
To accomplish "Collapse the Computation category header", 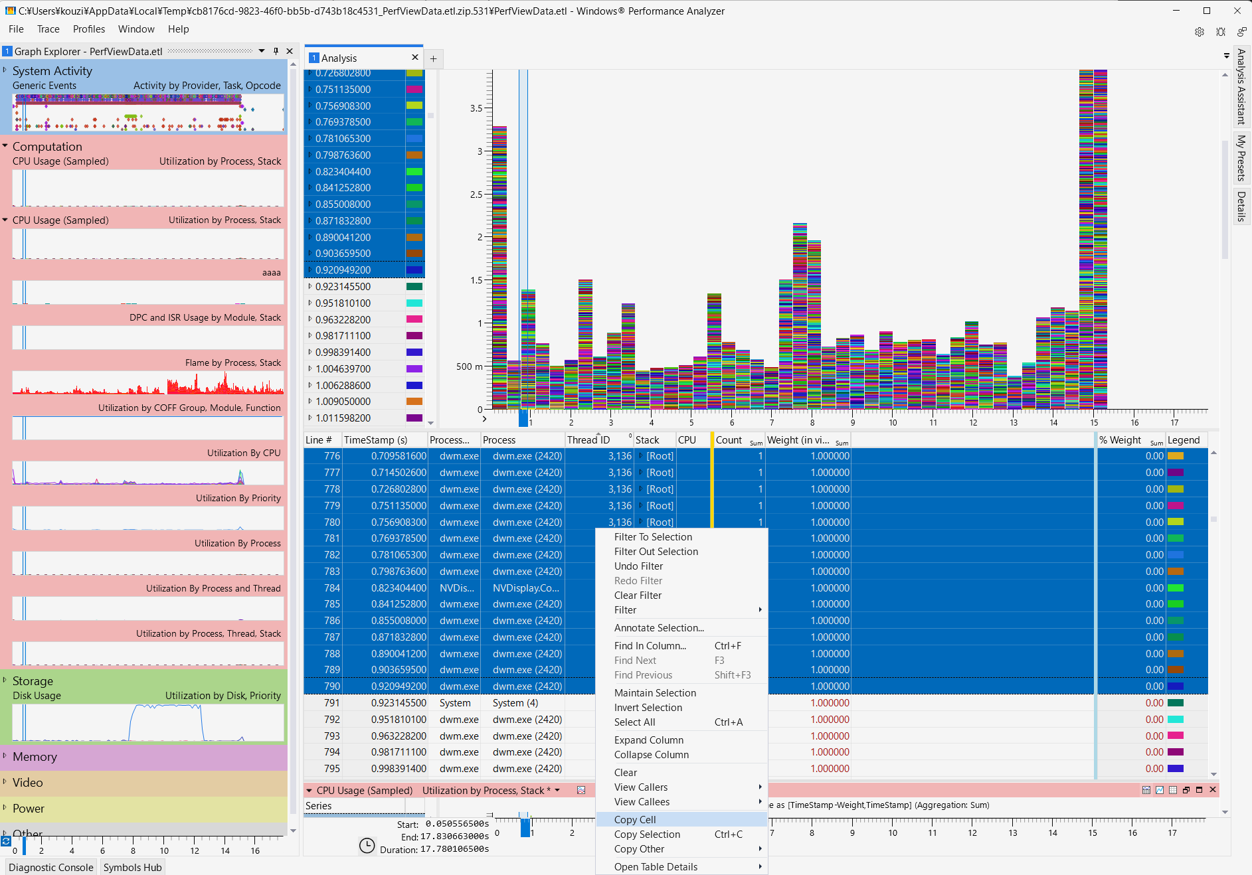I will click(6, 146).
